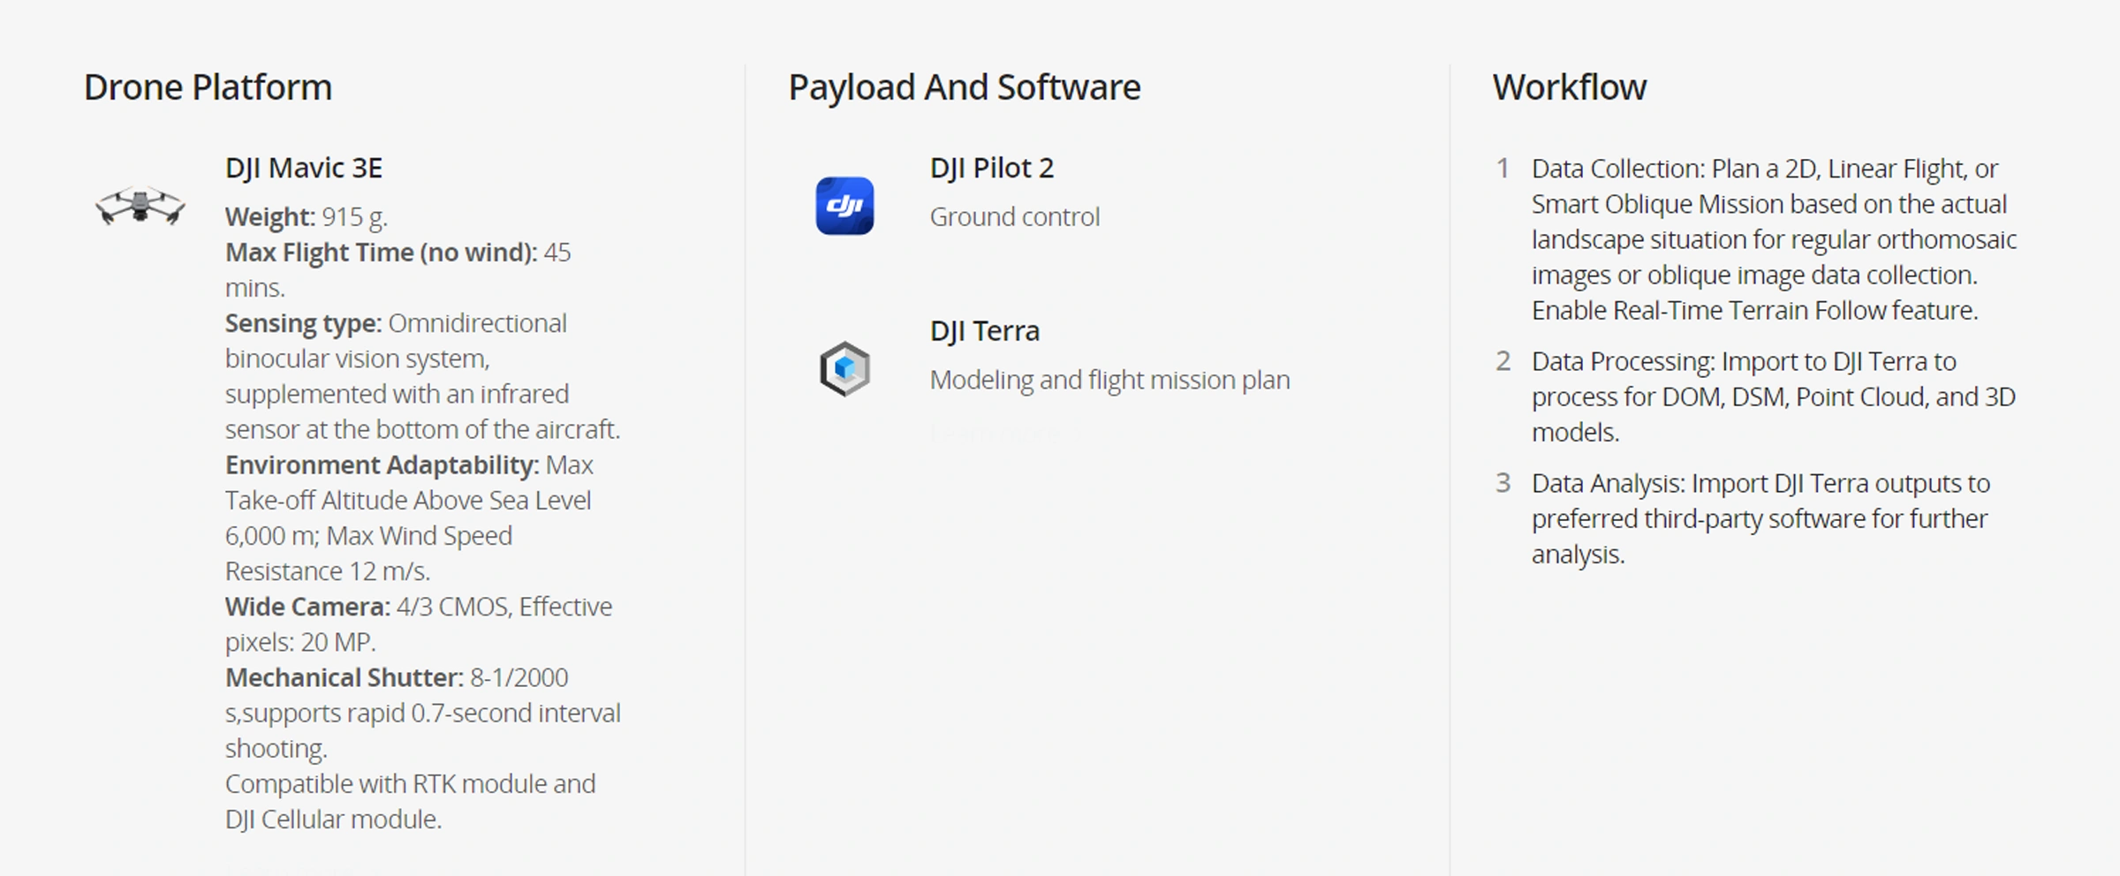Image resolution: width=2120 pixels, height=876 pixels.
Task: Select workflow step number 3
Action: coord(1503,482)
